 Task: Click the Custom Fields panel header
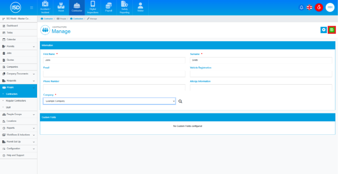pyautogui.click(x=188, y=117)
